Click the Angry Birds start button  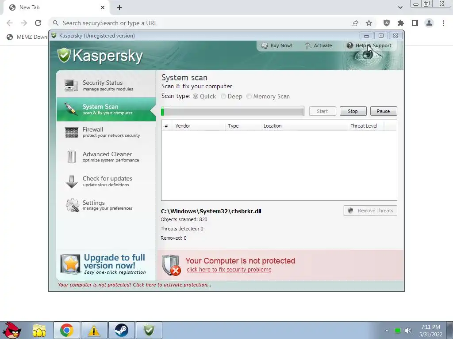tap(11, 330)
